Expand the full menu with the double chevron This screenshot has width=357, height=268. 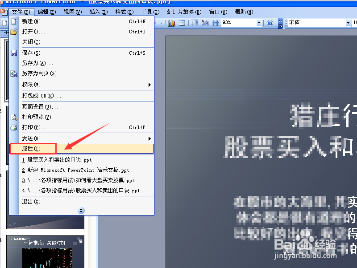tap(81, 210)
